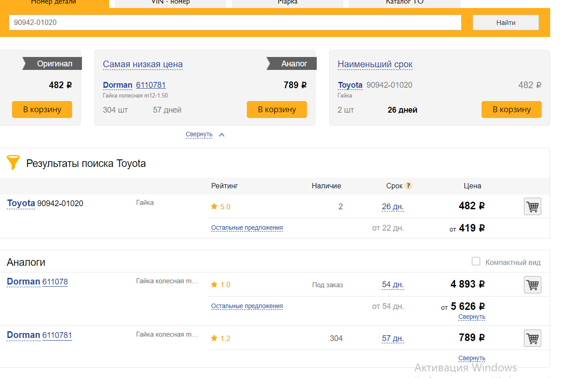This screenshot has width=568, height=378.
Task: Collapse offers under Dorman 611078 with Свернуть
Action: click(471, 317)
